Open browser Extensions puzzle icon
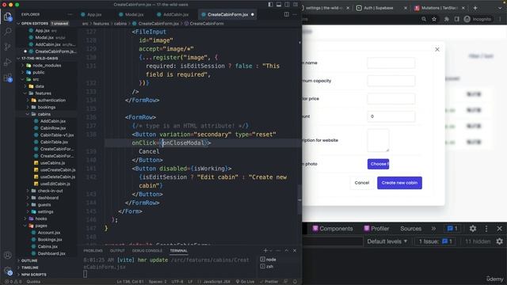This screenshot has height=285, width=507. pyautogui.click(x=447, y=19)
